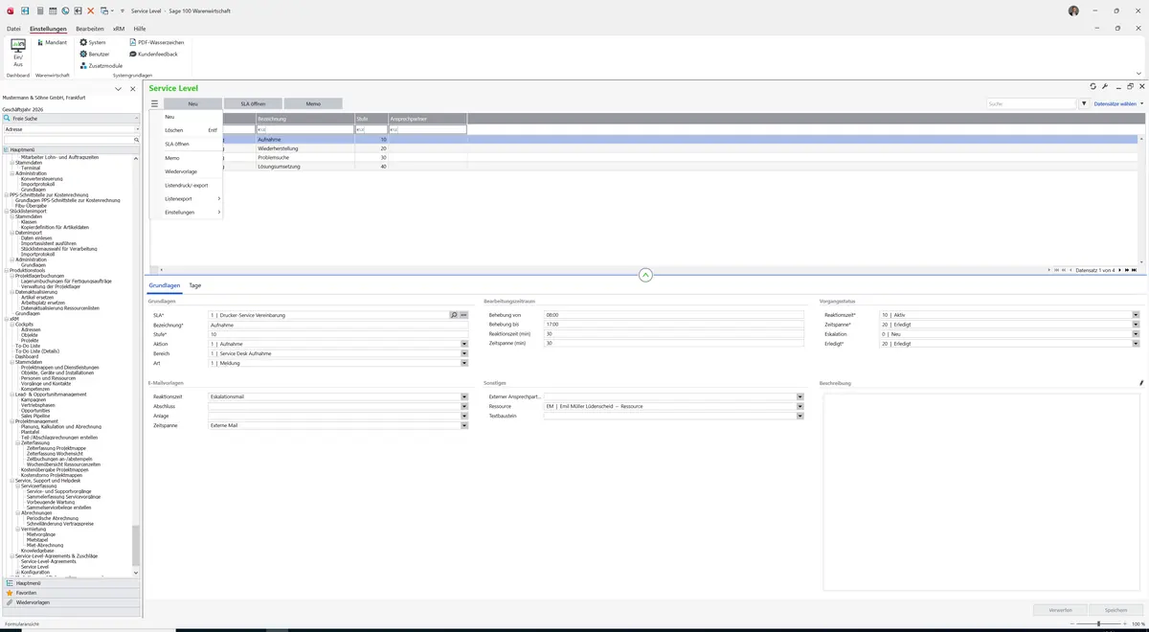Click the ellipsis button next to the SLA field
1149x632 pixels.
[x=463, y=314]
